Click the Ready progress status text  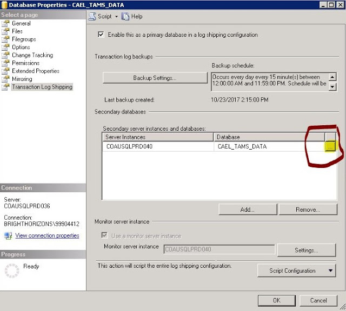coord(31,266)
